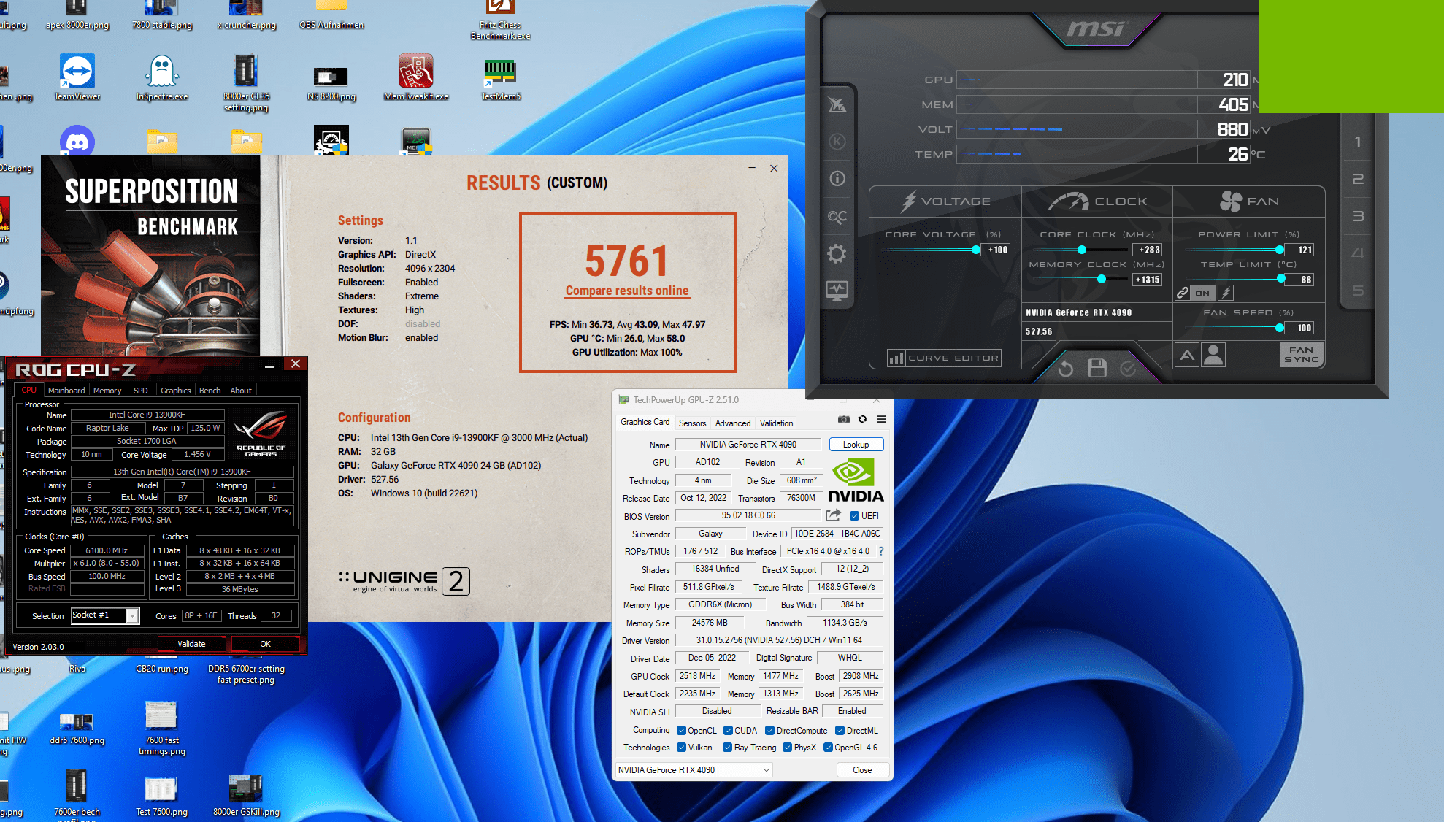Switch to the Validation tab in GPU-Z
1444x822 pixels.
click(776, 423)
